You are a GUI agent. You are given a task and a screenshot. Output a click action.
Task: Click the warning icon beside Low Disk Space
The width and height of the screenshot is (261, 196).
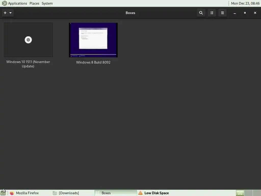coord(140,193)
